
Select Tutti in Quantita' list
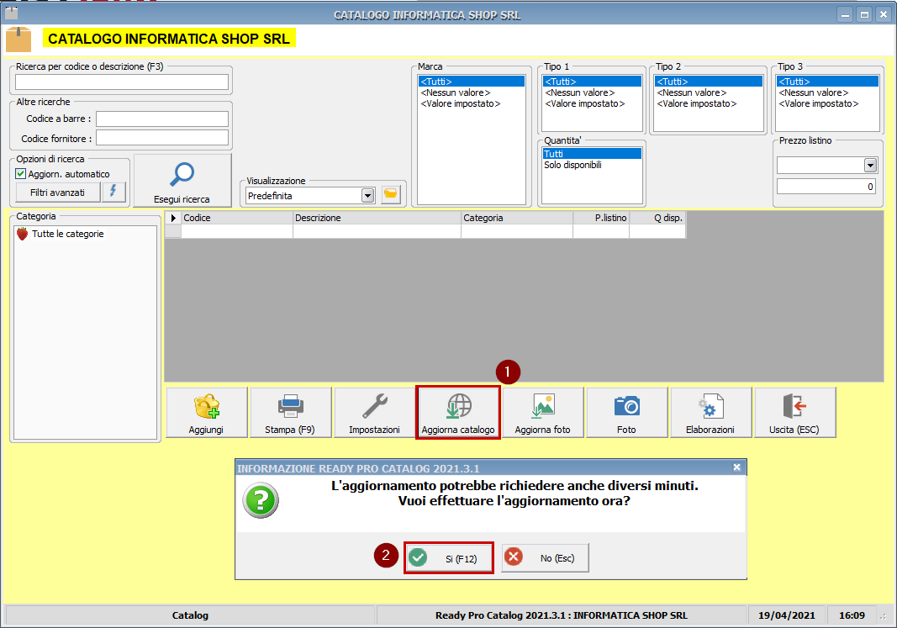click(x=592, y=154)
